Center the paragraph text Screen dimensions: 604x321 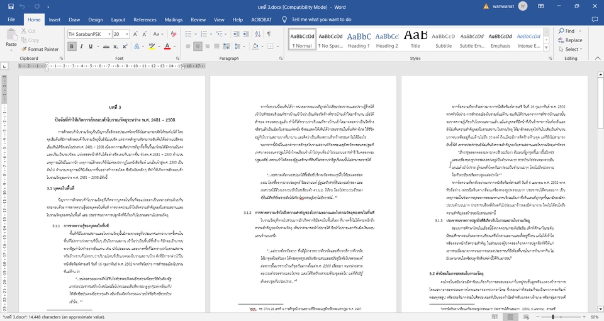(198, 46)
